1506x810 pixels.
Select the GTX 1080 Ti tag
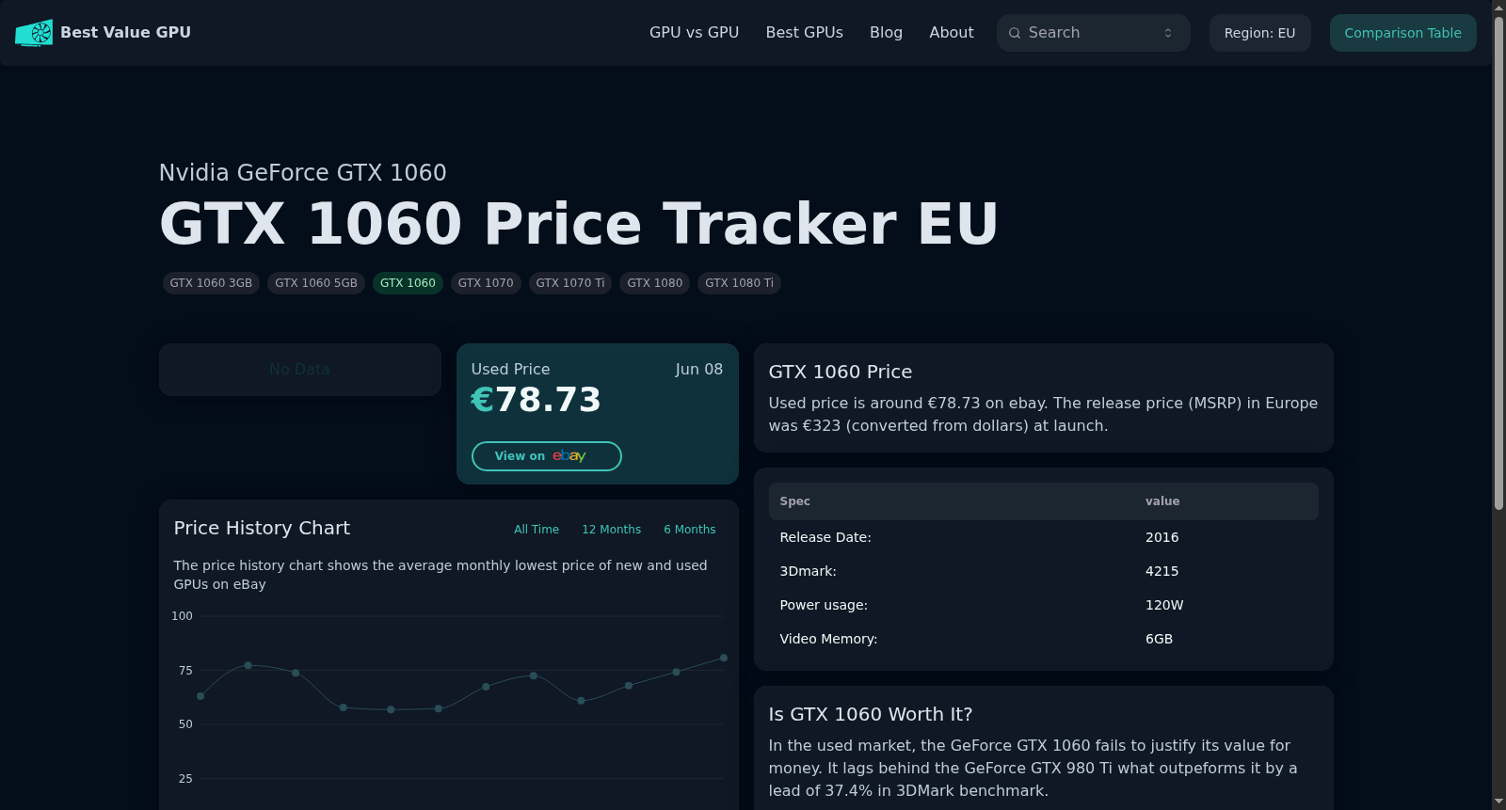[x=739, y=283]
